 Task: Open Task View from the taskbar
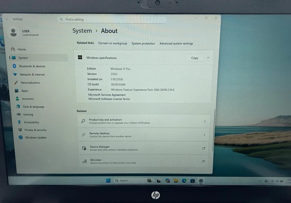pos(159,181)
